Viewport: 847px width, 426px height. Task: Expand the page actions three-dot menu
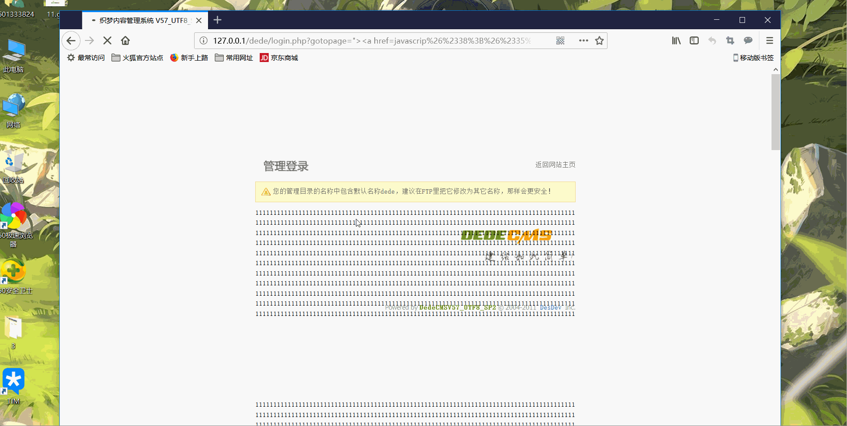coord(584,40)
